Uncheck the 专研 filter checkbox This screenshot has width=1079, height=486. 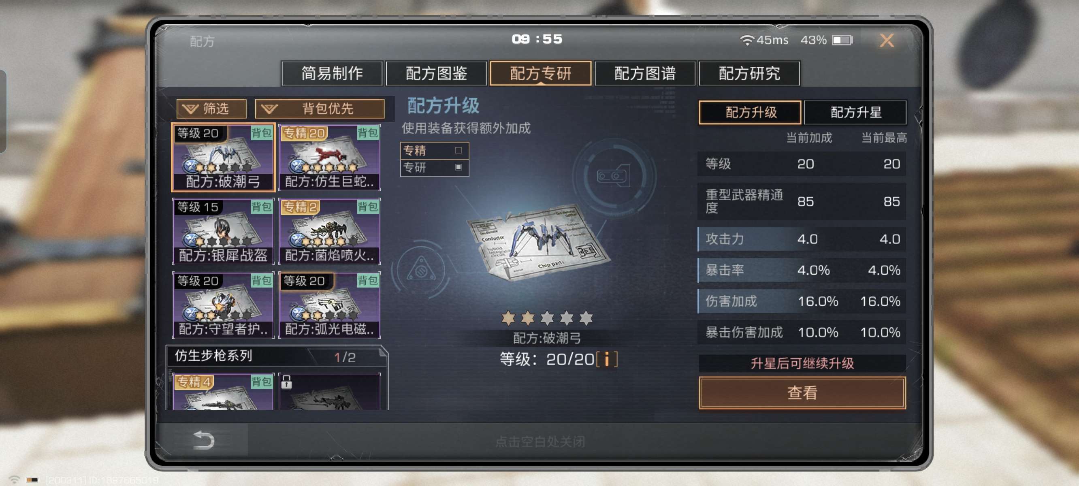tap(458, 167)
